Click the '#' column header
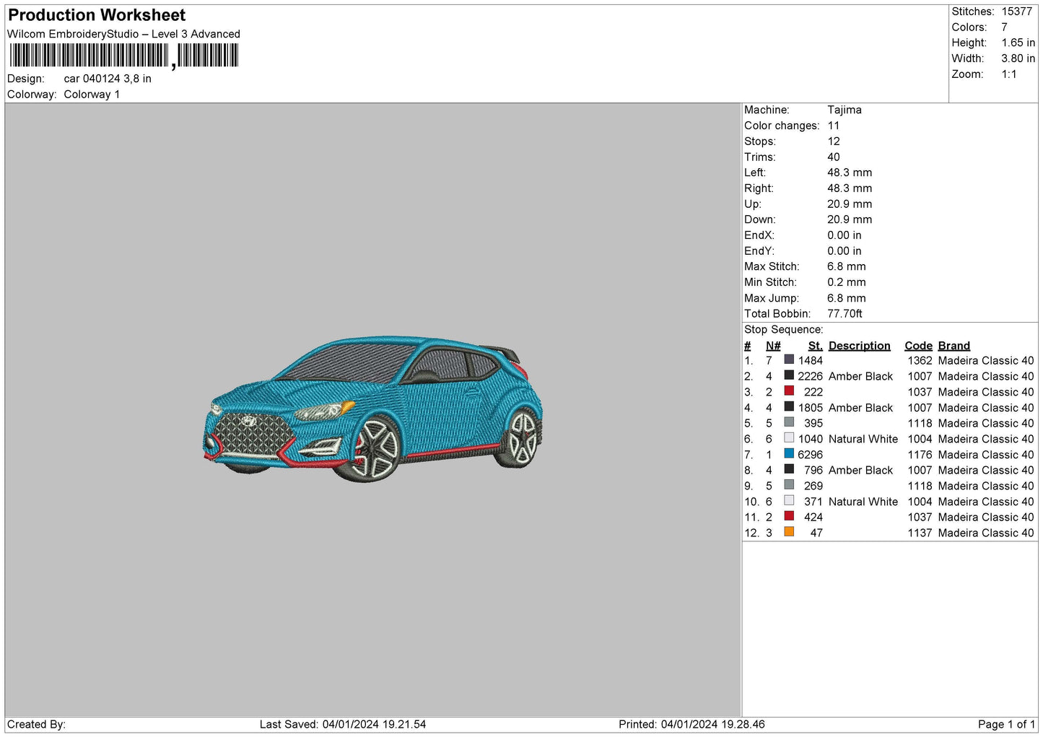Image resolution: width=1043 pixels, height=737 pixels. pyautogui.click(x=748, y=346)
